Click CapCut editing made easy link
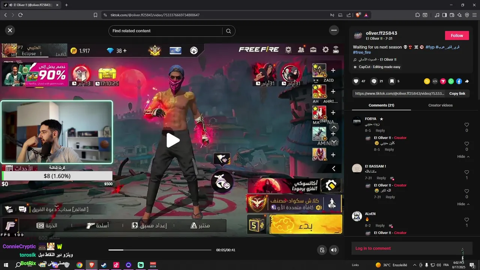The image size is (480, 270). (377, 67)
